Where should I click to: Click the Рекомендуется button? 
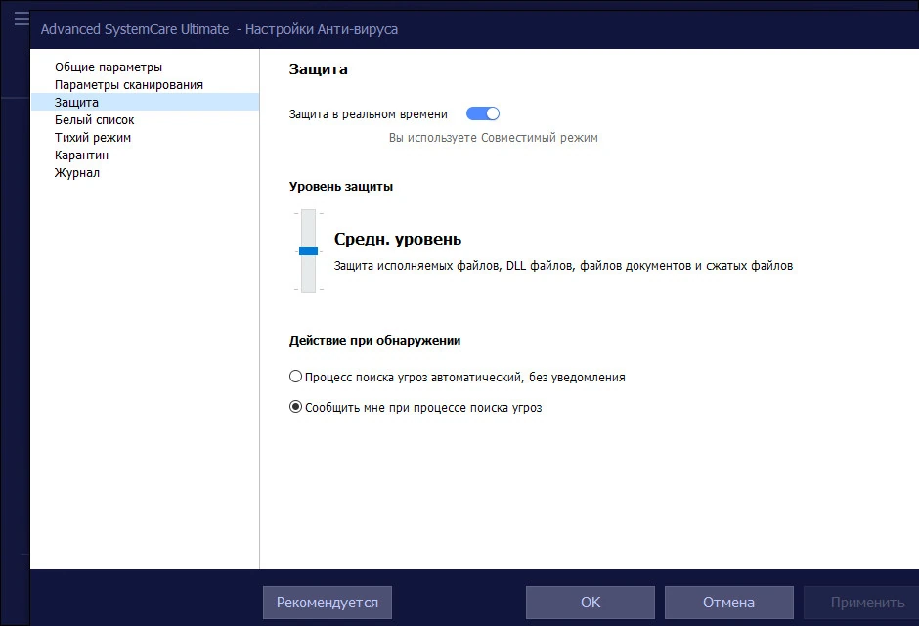point(328,603)
